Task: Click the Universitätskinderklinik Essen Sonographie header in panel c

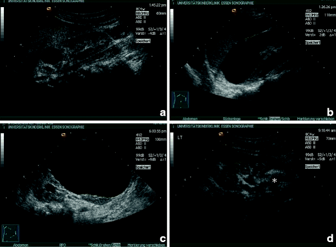Action: 46,127
